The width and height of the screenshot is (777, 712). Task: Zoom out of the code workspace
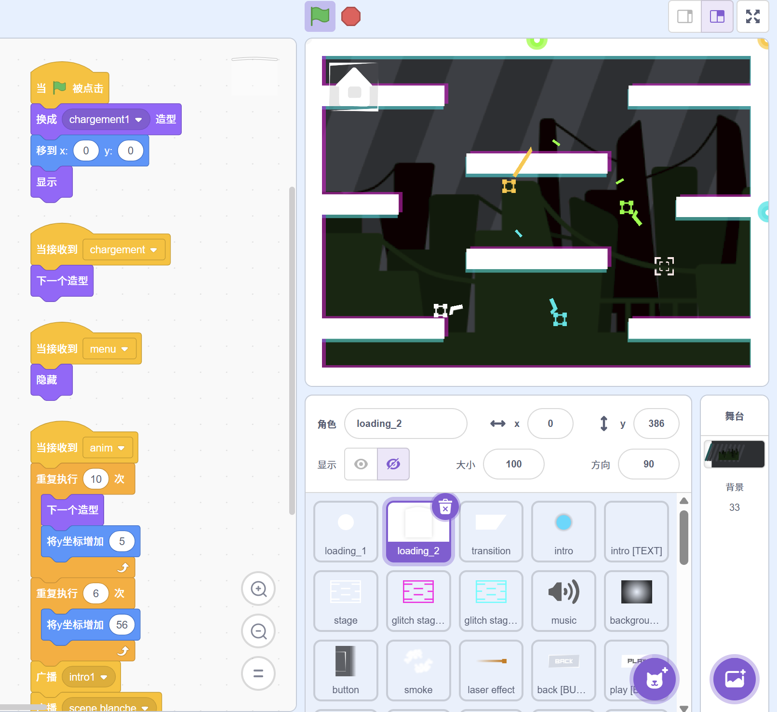coord(258,631)
